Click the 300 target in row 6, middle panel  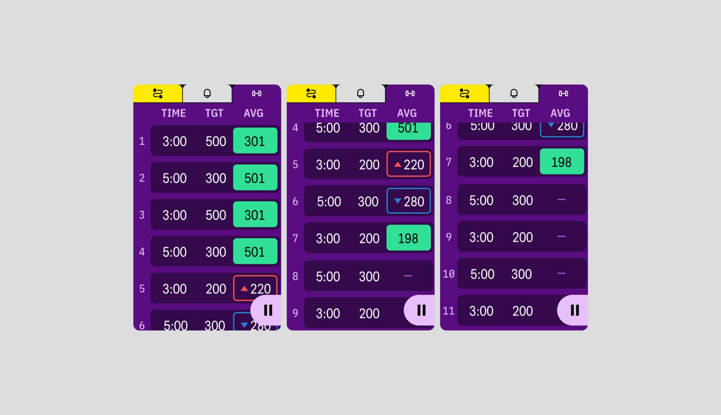pyautogui.click(x=368, y=202)
